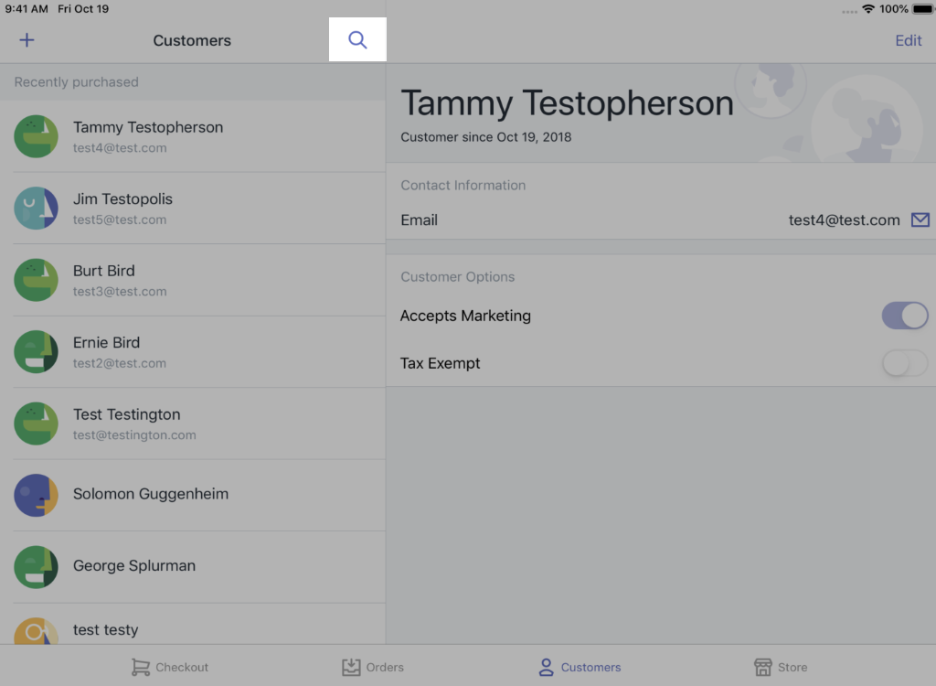Image resolution: width=936 pixels, height=686 pixels.
Task: Tap test3@test.com under Burt Bird
Action: [120, 291]
